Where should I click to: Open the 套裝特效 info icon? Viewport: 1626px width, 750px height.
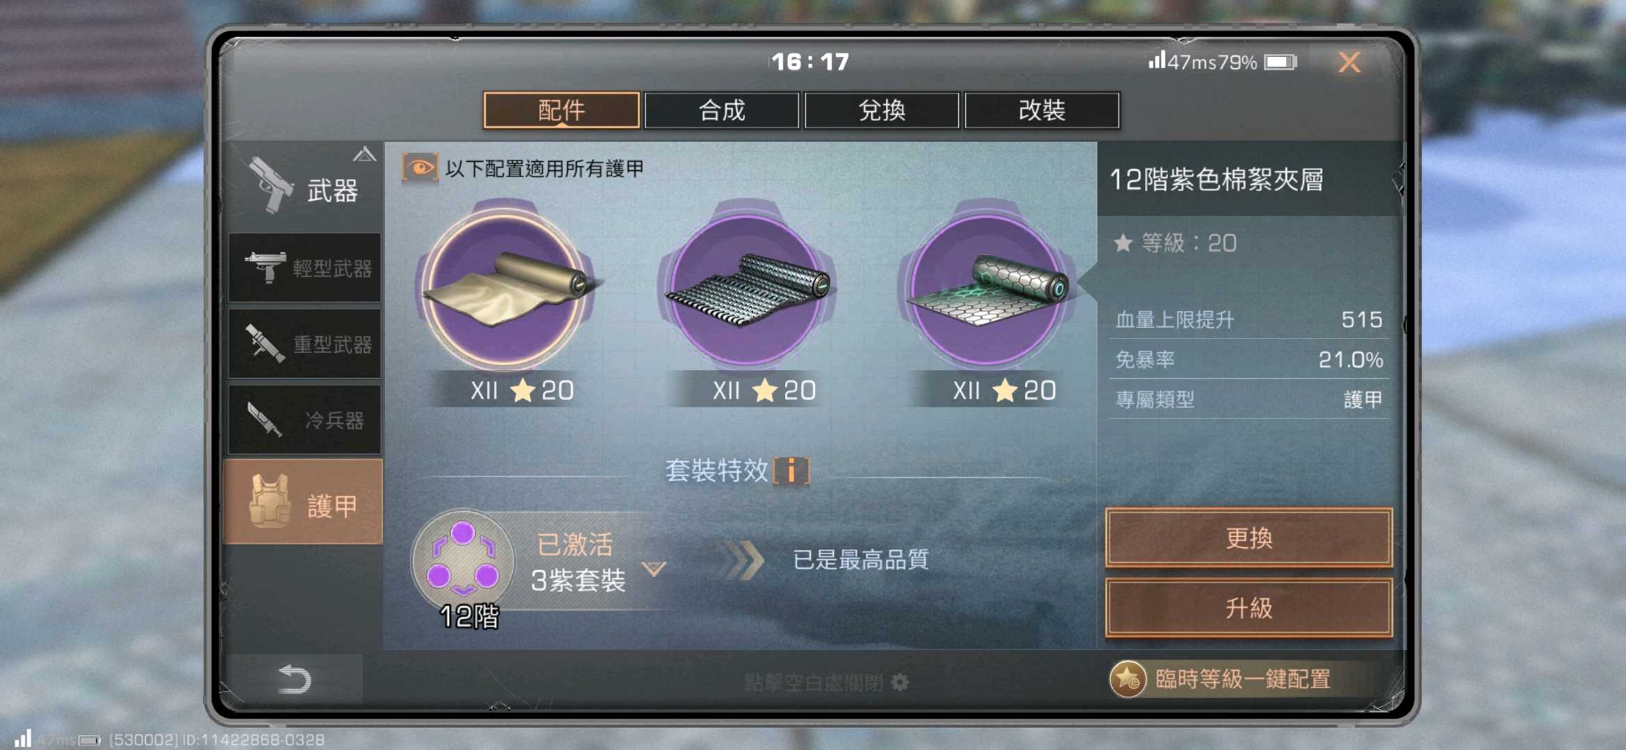(x=791, y=471)
